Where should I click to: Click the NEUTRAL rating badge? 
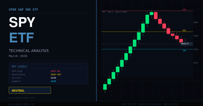pos(30,90)
